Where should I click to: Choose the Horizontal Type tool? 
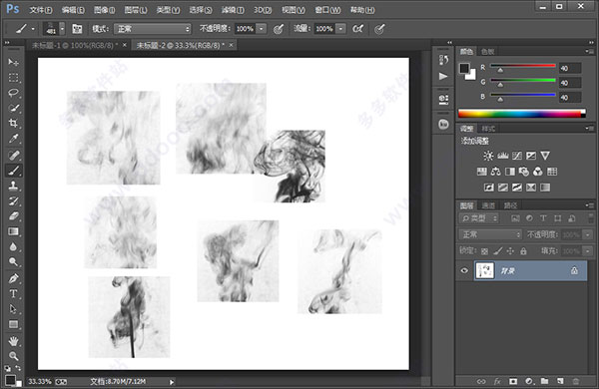point(13,293)
